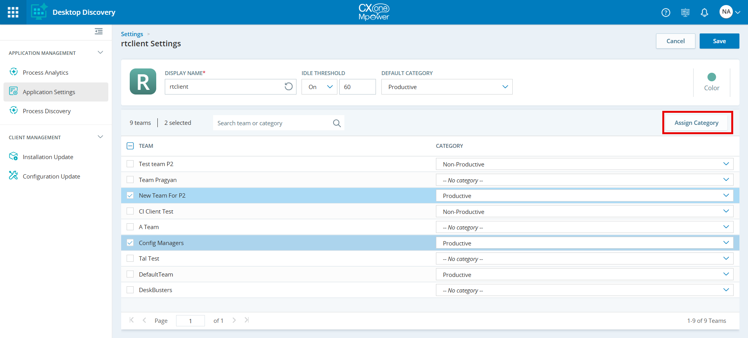Open category dropdown for Team Pragyan
Viewport: 748px width, 338px height.
click(584, 180)
